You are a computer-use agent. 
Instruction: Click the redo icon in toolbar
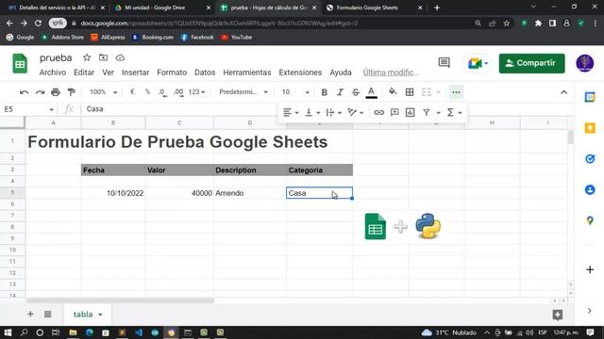click(40, 92)
